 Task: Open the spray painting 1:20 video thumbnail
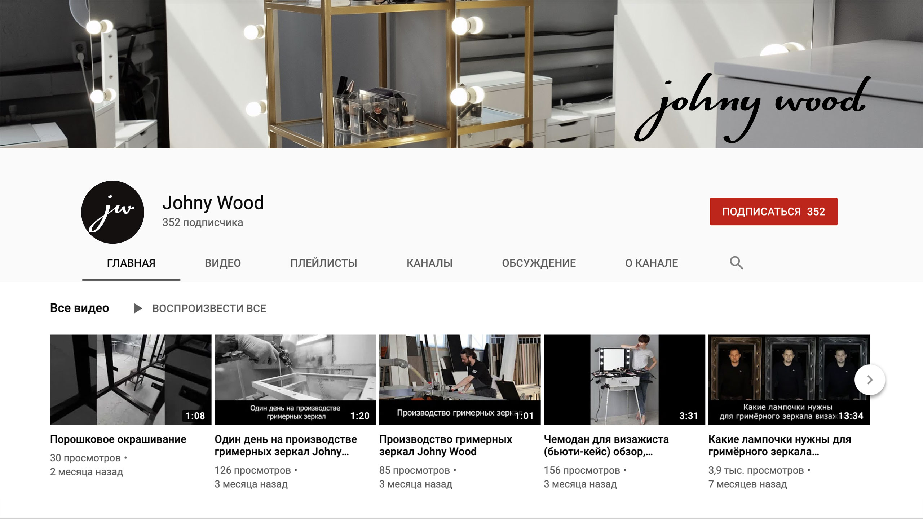[295, 380]
